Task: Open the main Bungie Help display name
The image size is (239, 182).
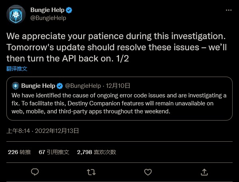Action: [x=47, y=10]
